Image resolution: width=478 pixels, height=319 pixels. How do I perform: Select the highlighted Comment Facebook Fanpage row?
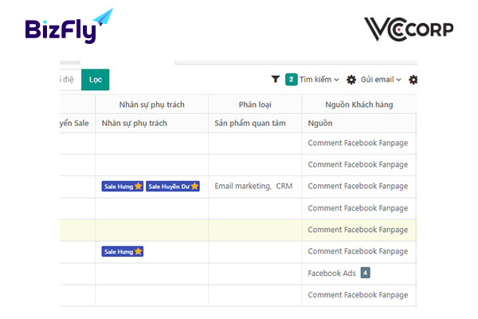coord(238,230)
